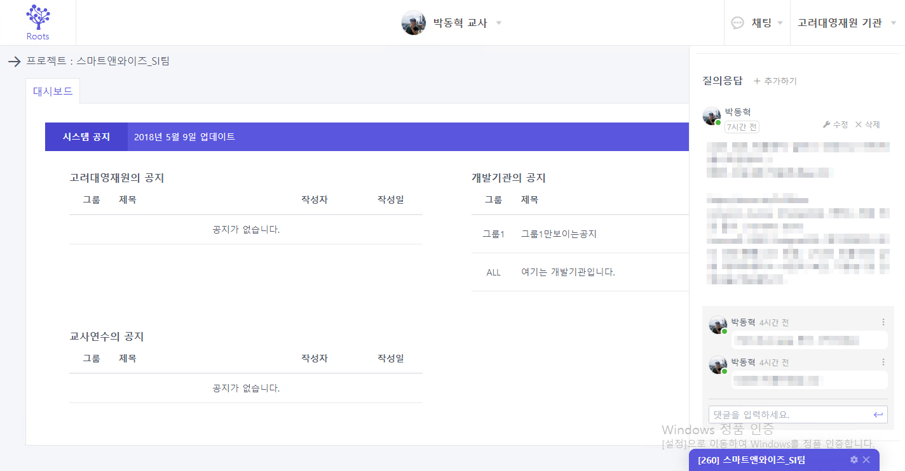The width and height of the screenshot is (905, 471).
Task: Click the 그룹1 group cell
Action: tap(493, 234)
